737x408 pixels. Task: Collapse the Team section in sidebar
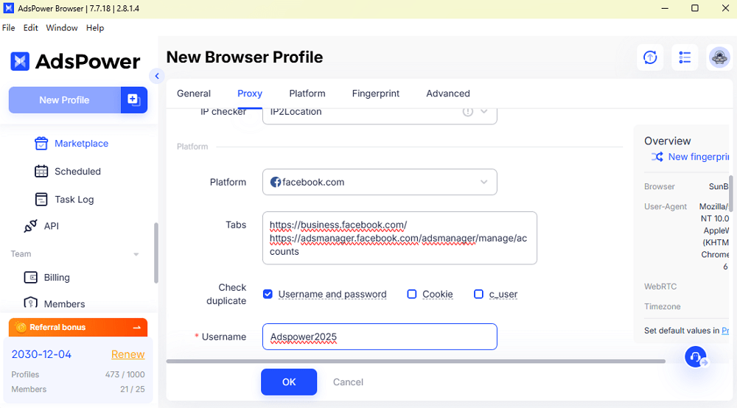(136, 255)
